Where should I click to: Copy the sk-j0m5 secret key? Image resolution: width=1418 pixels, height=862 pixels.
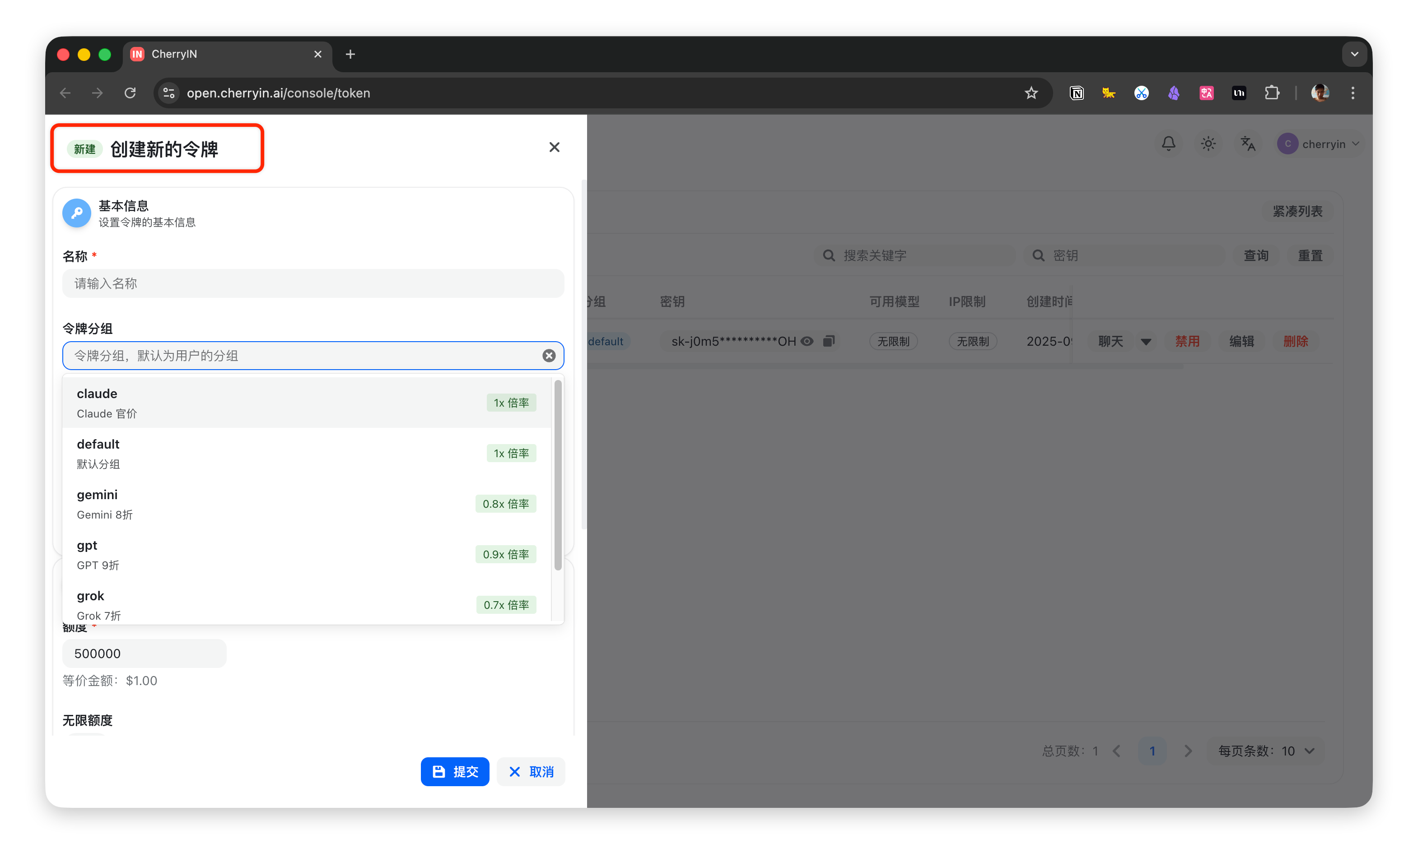[829, 341]
